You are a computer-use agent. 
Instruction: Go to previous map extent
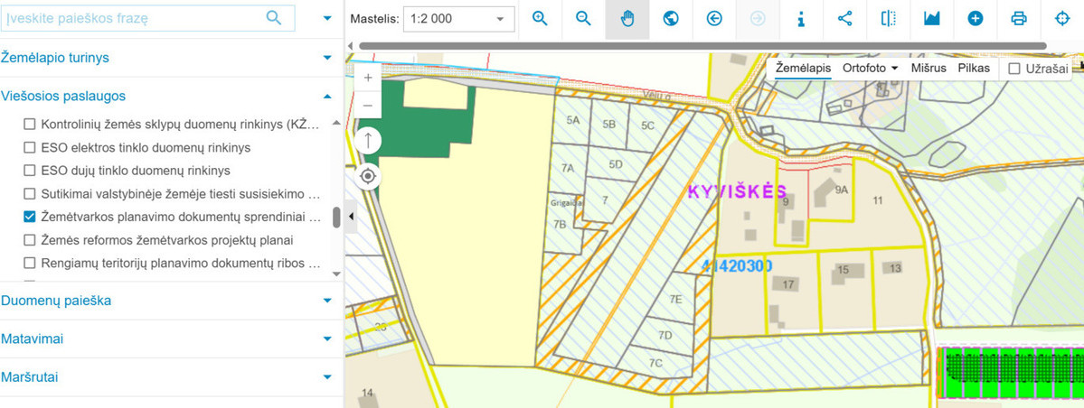[x=714, y=19]
